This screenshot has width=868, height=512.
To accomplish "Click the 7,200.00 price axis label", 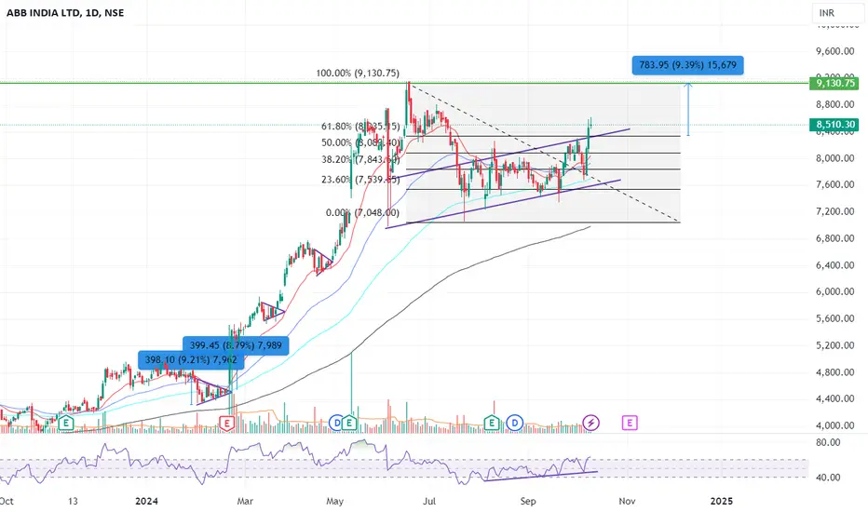I will [x=834, y=211].
